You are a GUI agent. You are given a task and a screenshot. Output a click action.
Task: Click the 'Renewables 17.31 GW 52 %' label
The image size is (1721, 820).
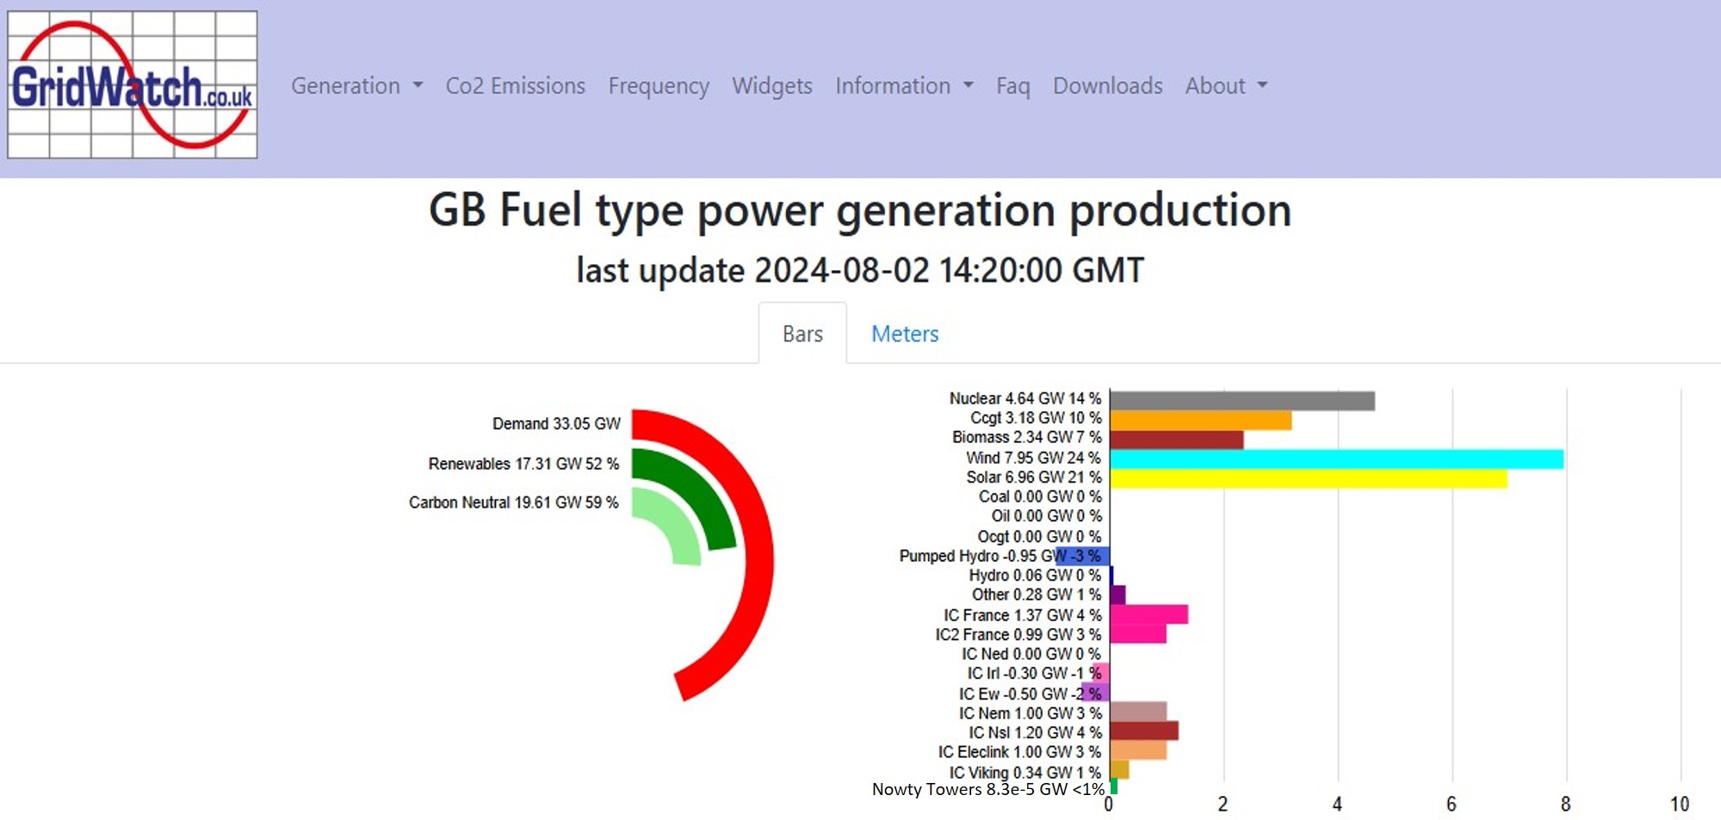pos(523,464)
